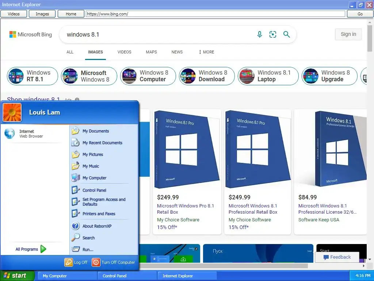Viewport: 374px width, 281px height.
Task: Click the Images browser toolbar button
Action: pos(42,14)
